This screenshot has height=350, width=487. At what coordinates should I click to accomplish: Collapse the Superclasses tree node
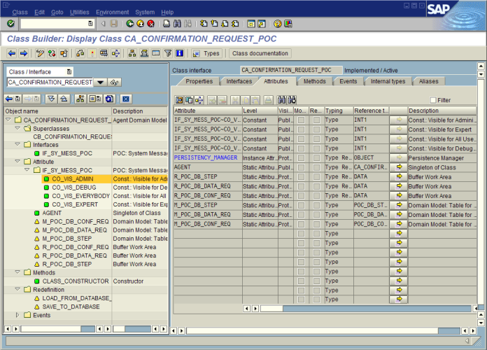(x=17, y=128)
